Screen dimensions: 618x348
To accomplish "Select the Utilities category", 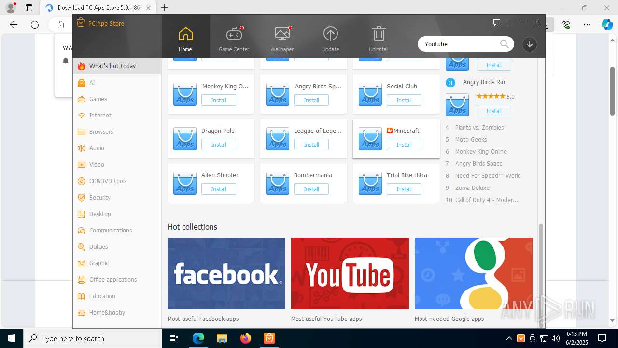I will 117,247.
